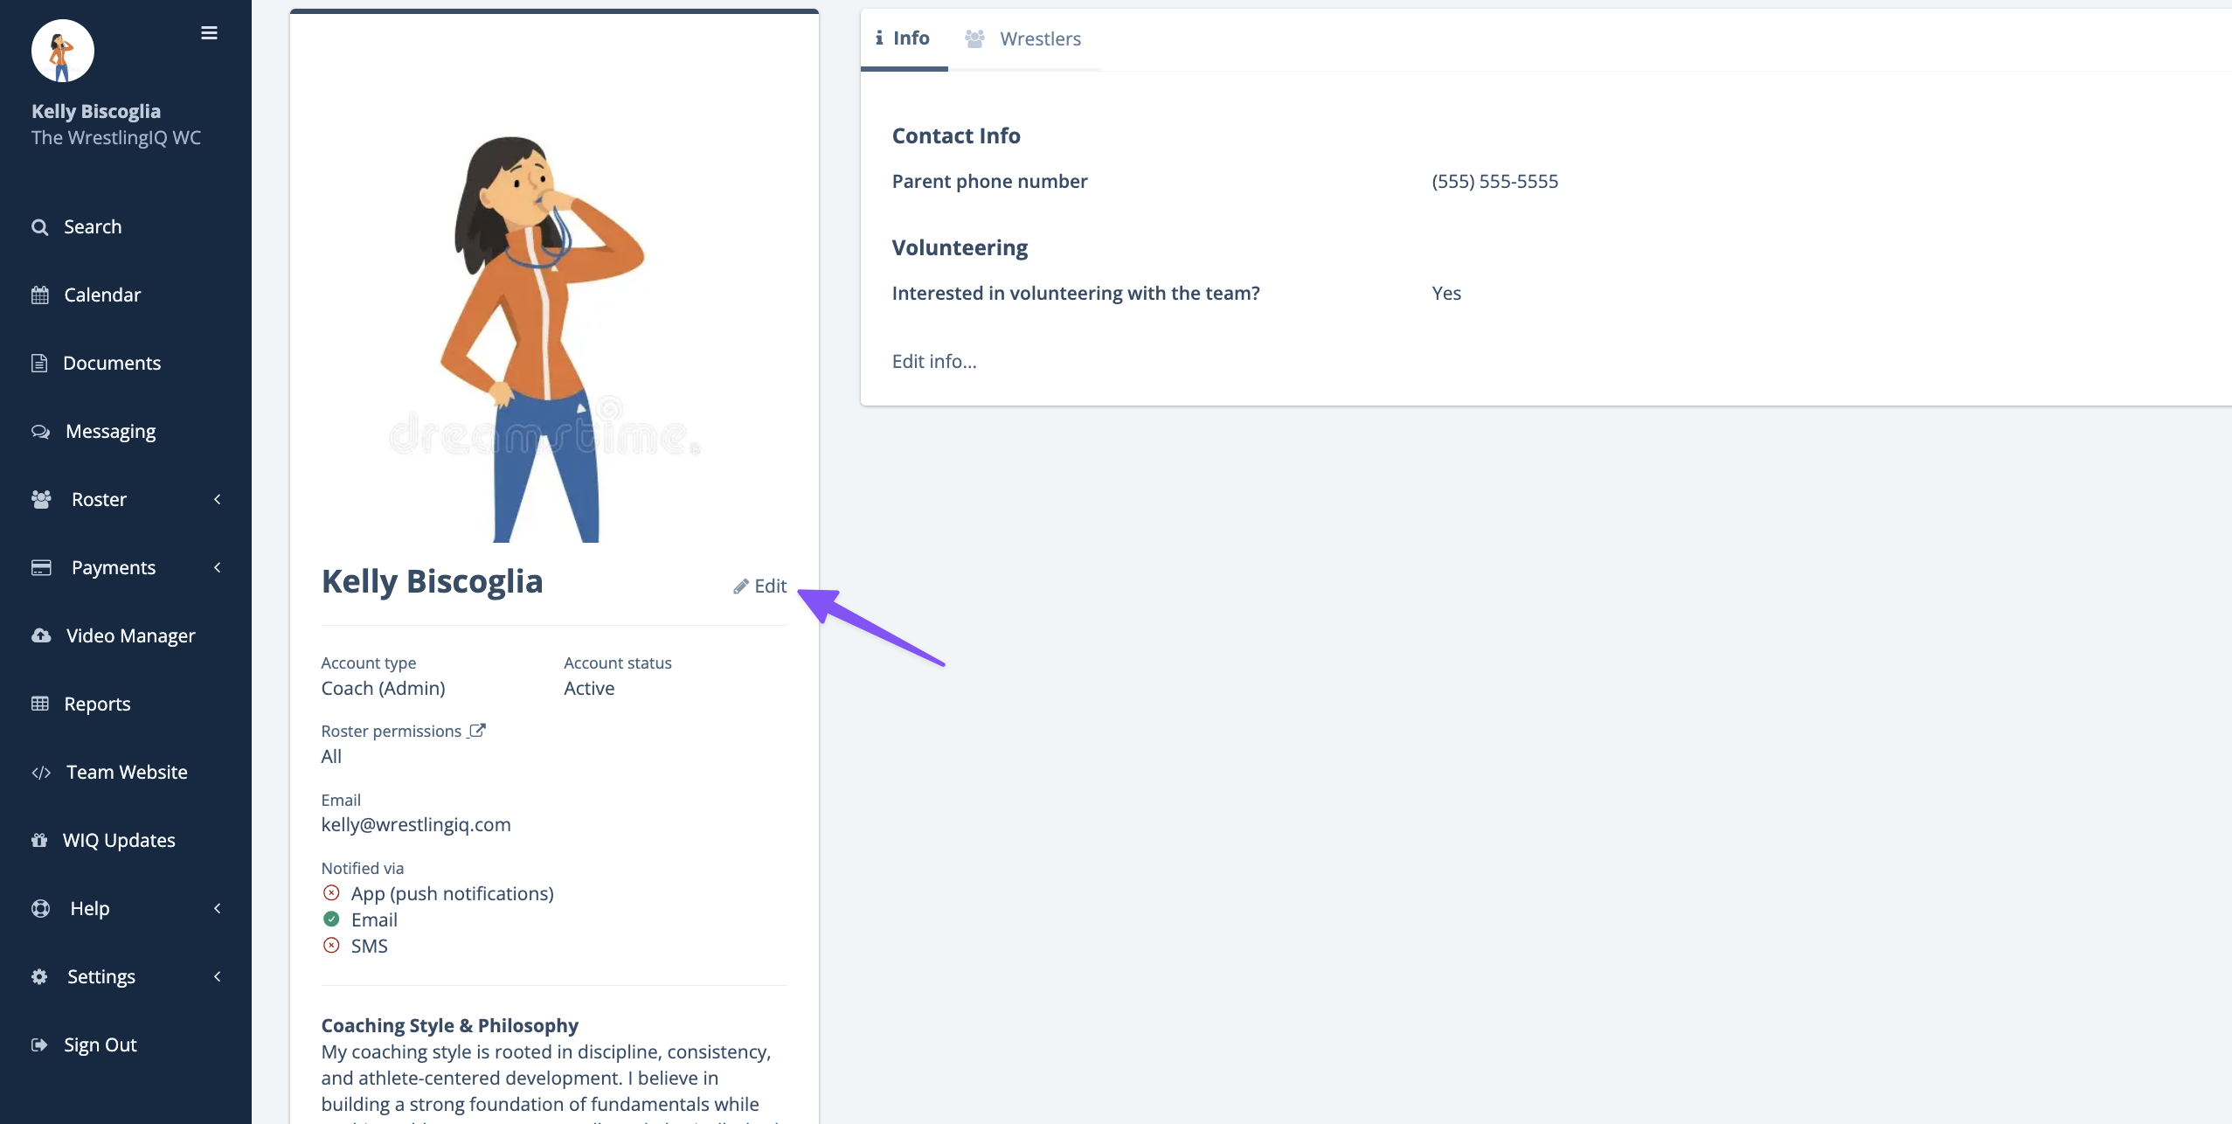Open the Roster permissions external link icon

click(x=477, y=731)
